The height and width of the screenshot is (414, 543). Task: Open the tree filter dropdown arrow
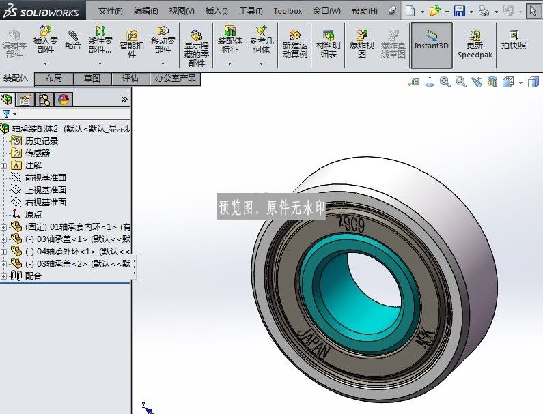coord(14,114)
